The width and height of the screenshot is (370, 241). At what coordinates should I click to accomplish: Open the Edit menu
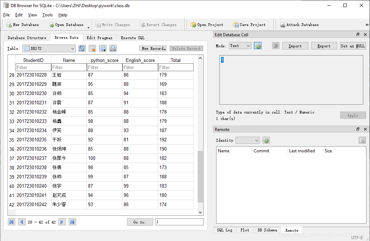19,15
